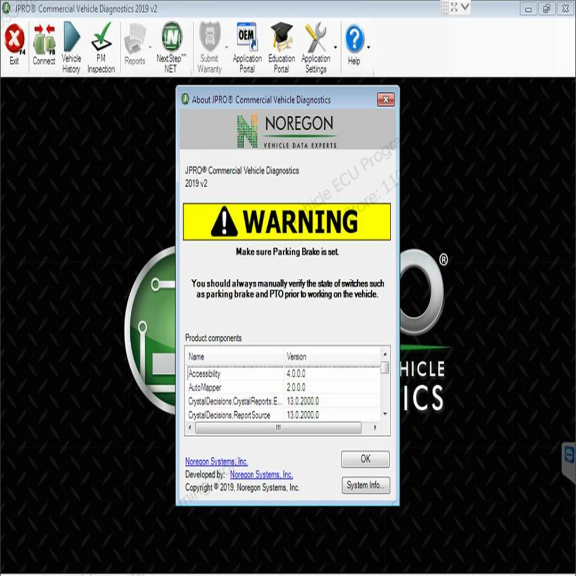Click the red Exit icon
Screen dimensions: 576x576
pyautogui.click(x=14, y=39)
